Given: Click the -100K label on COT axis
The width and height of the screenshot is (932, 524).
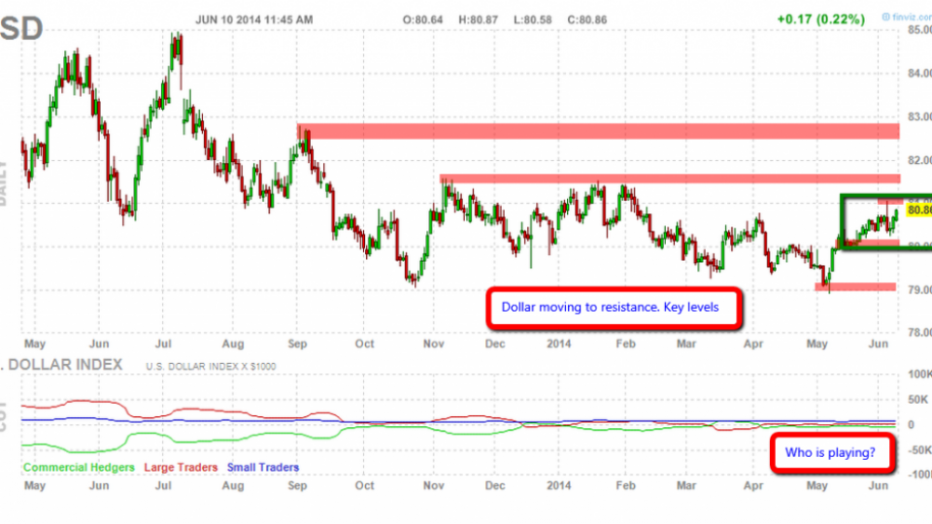Looking at the screenshot, I should tap(919, 475).
